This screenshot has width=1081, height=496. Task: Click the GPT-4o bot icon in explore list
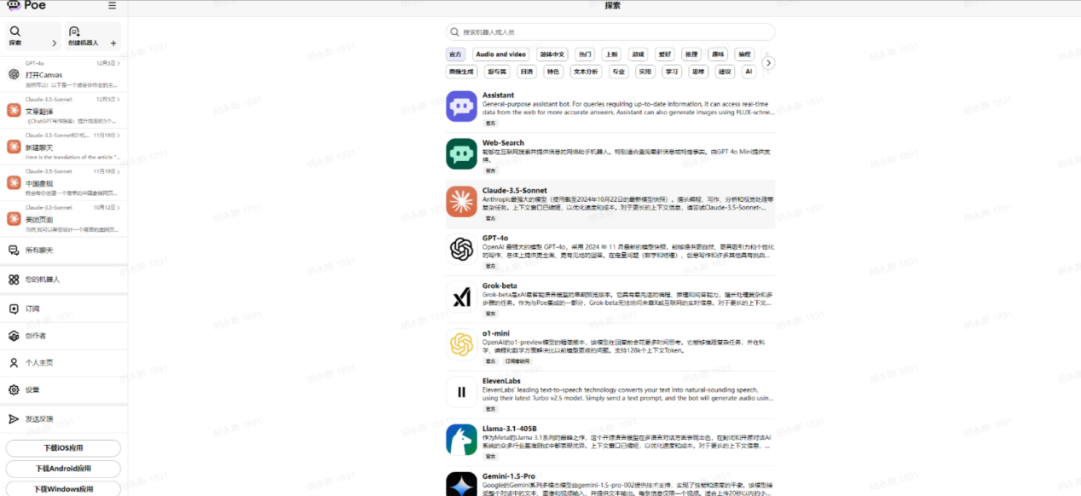[x=461, y=249]
